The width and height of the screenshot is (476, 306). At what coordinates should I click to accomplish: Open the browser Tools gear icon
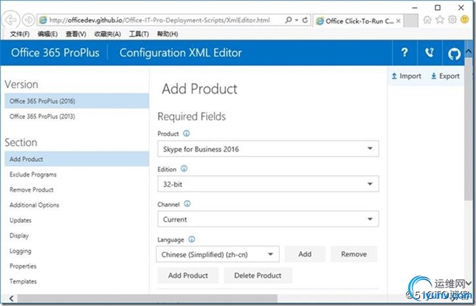point(452,20)
